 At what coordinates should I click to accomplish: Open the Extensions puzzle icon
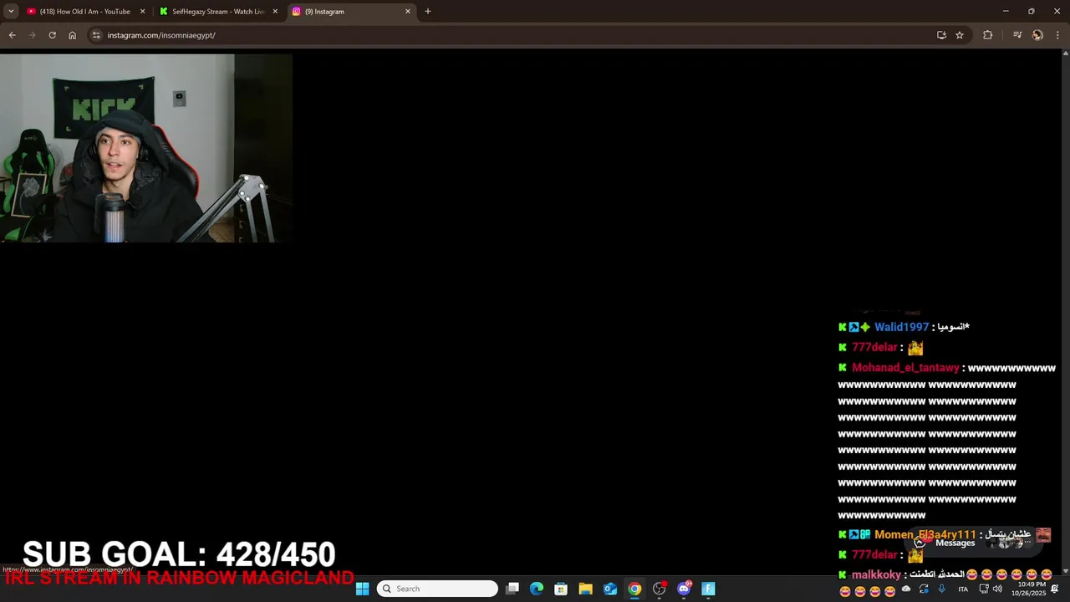coord(987,35)
